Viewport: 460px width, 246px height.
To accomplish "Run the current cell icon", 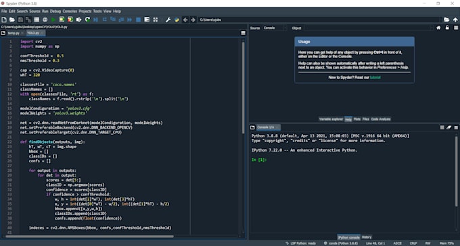I will [62, 20].
